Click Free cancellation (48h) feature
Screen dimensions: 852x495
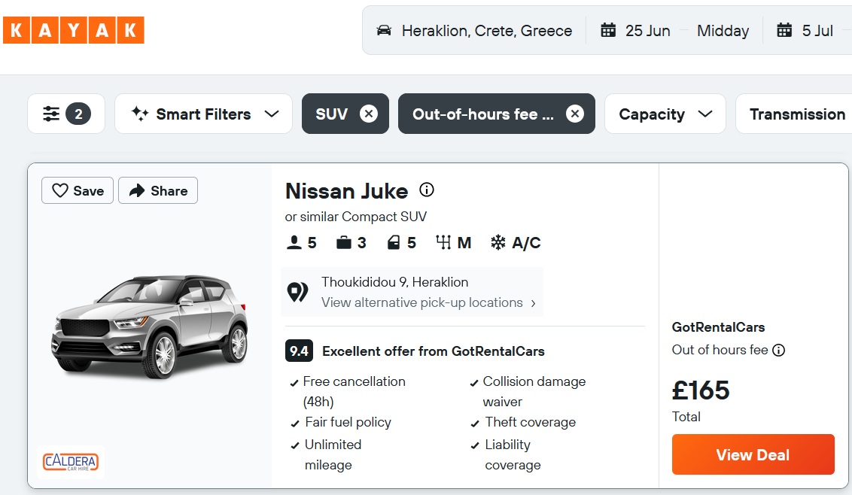pos(348,391)
